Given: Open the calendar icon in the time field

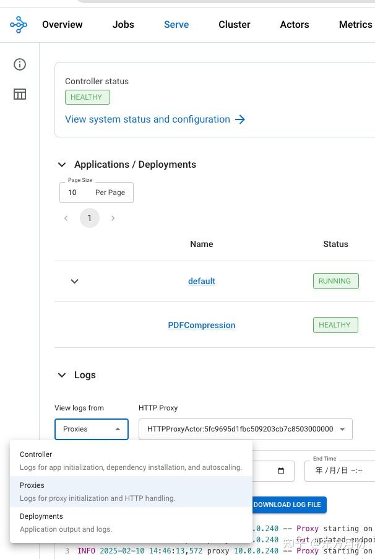Looking at the screenshot, I should coord(280,470).
